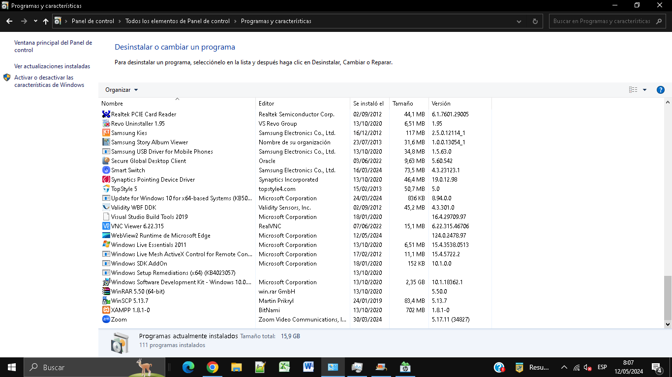Open Excel from the taskbar
Image resolution: width=672 pixels, height=377 pixels.
[285, 367]
